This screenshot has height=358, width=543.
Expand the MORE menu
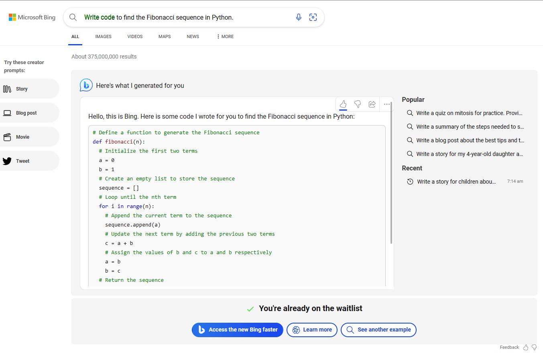[225, 36]
